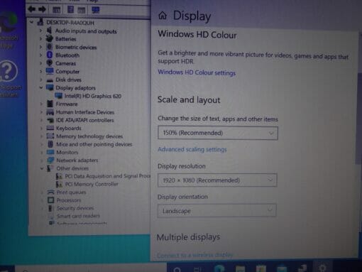Click the Keyboards category icon
The image size is (362, 272).
(50, 128)
